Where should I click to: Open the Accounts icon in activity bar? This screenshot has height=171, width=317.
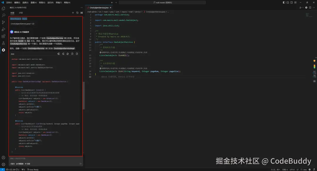point(4,158)
